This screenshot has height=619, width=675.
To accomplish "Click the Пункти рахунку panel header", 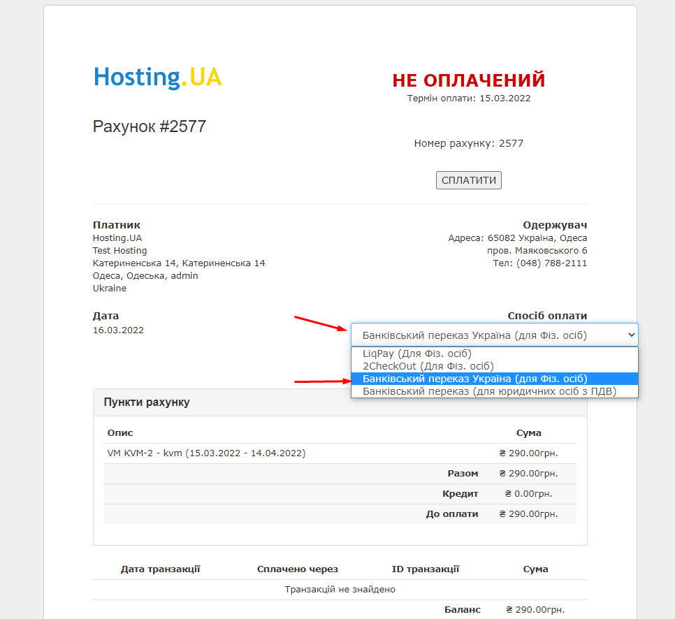I will [340, 402].
